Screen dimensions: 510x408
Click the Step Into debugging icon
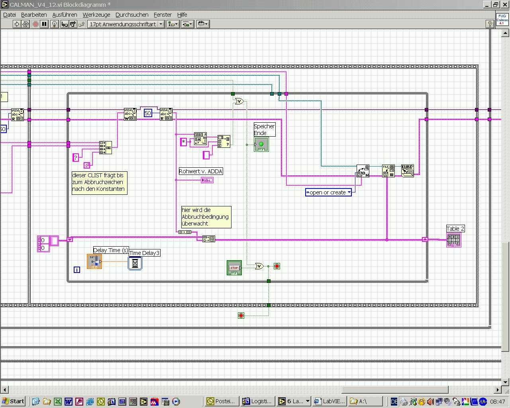65,24
